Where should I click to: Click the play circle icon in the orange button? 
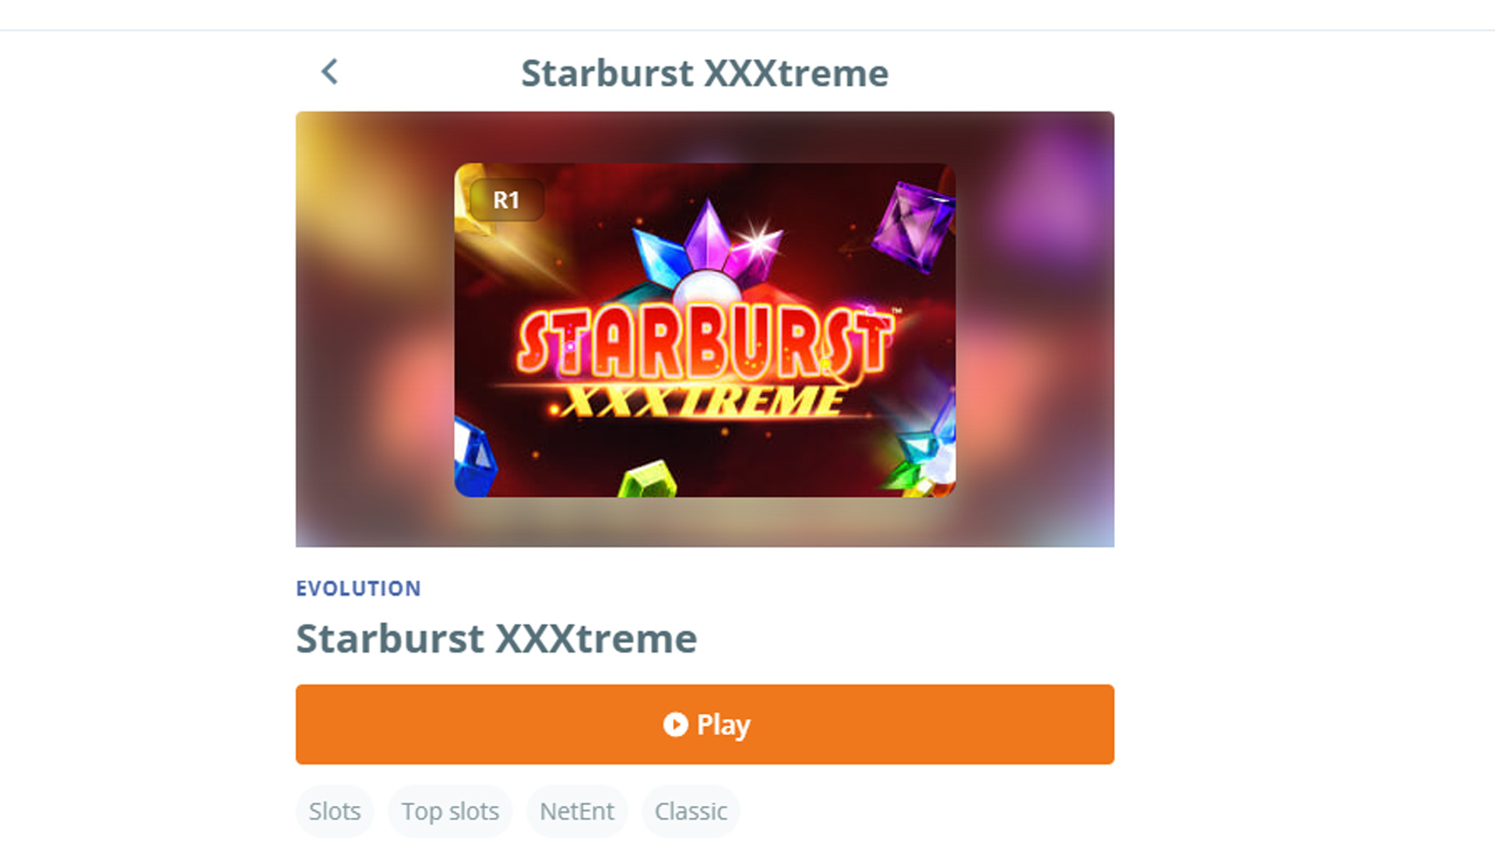(x=675, y=724)
